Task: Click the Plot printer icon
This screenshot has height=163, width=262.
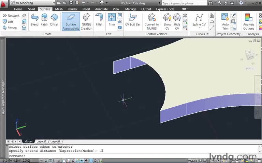Action: click(x=101, y=3)
